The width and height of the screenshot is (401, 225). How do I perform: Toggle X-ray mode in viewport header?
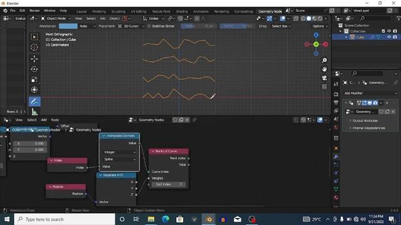(296, 18)
